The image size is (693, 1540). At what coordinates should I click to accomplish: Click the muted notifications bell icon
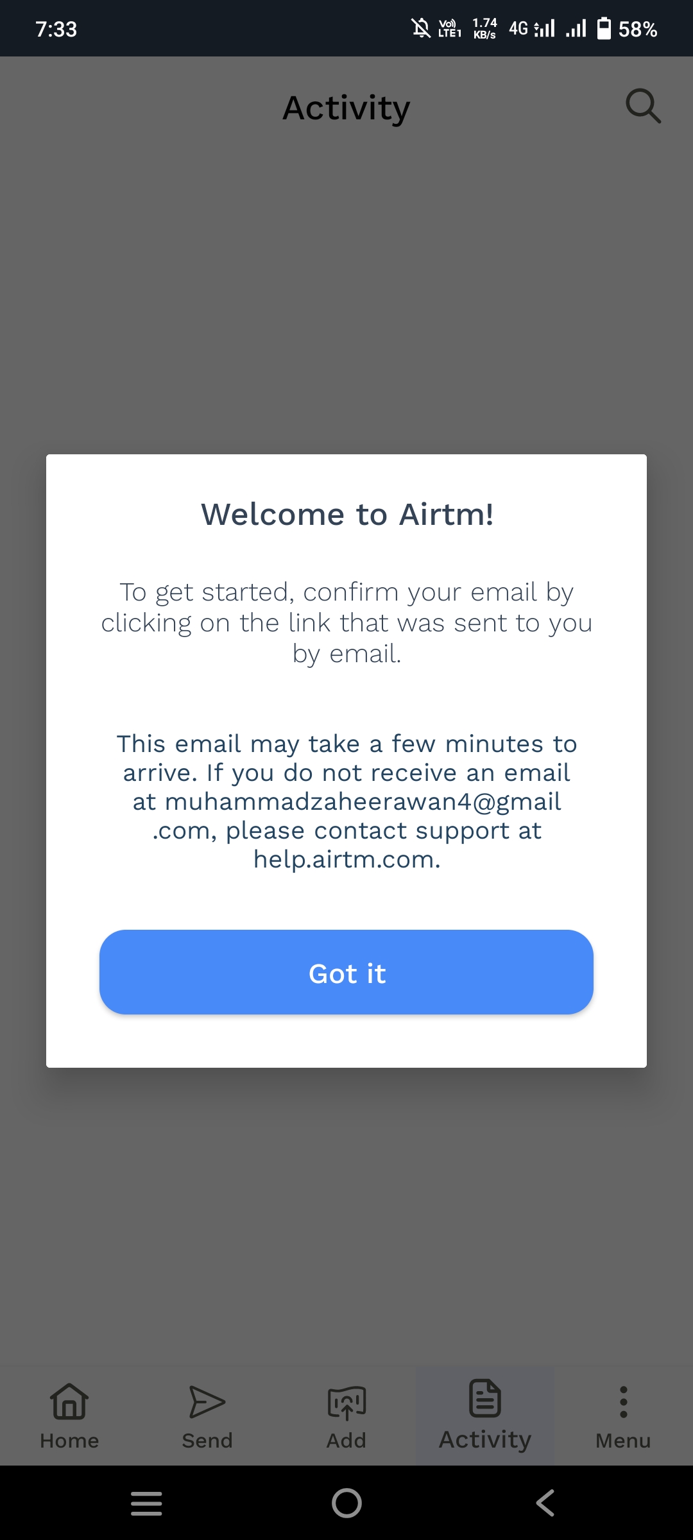click(421, 28)
